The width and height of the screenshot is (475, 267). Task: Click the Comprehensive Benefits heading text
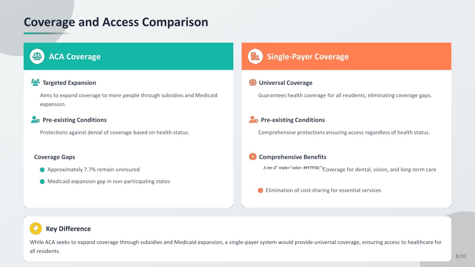point(292,157)
